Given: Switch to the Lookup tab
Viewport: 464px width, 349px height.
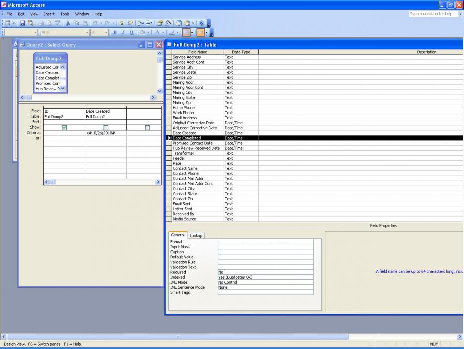Looking at the screenshot, I should tap(196, 235).
